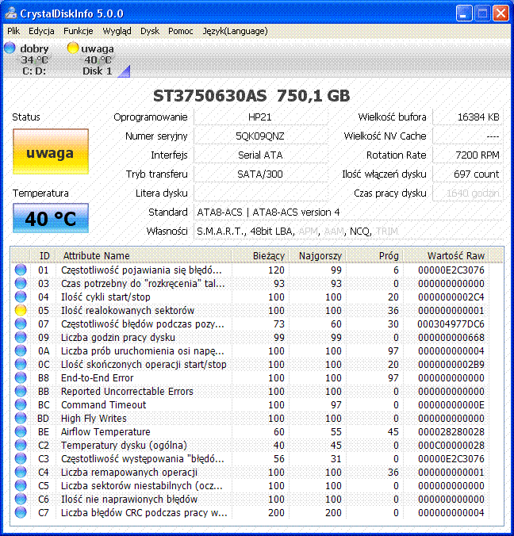
Task: Click raw value 000C00000028
Action: click(451, 446)
